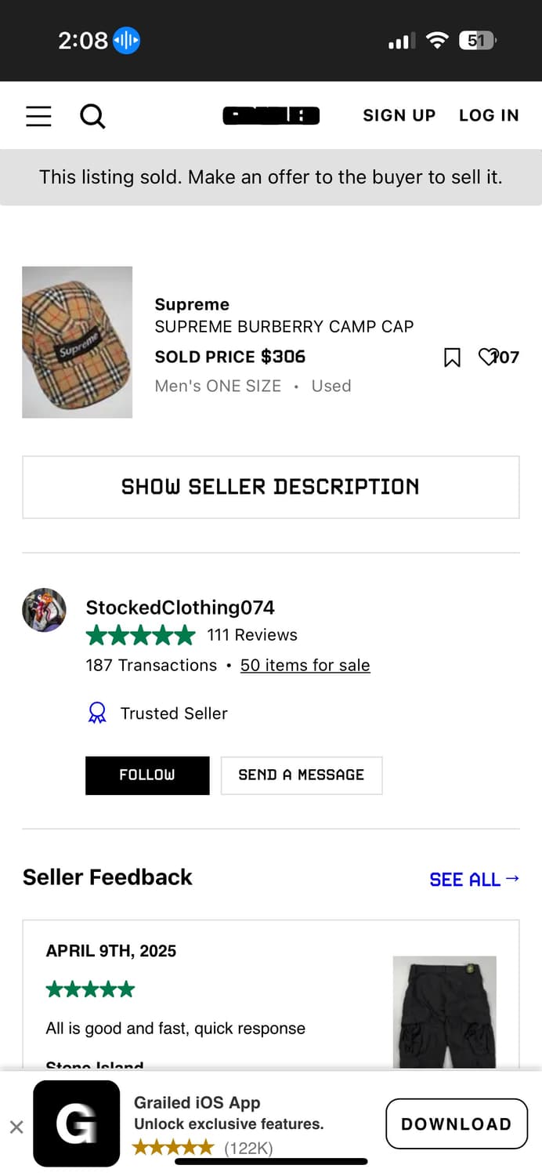This screenshot has height=1176, width=542.
Task: Open the Supreme Burberry cap thumbnail
Action: tap(77, 343)
